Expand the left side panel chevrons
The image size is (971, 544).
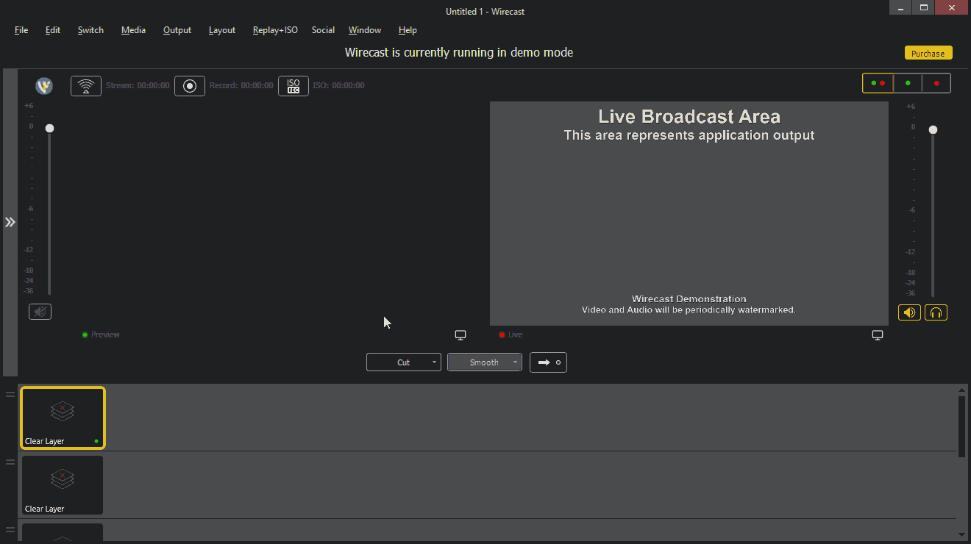coord(10,222)
